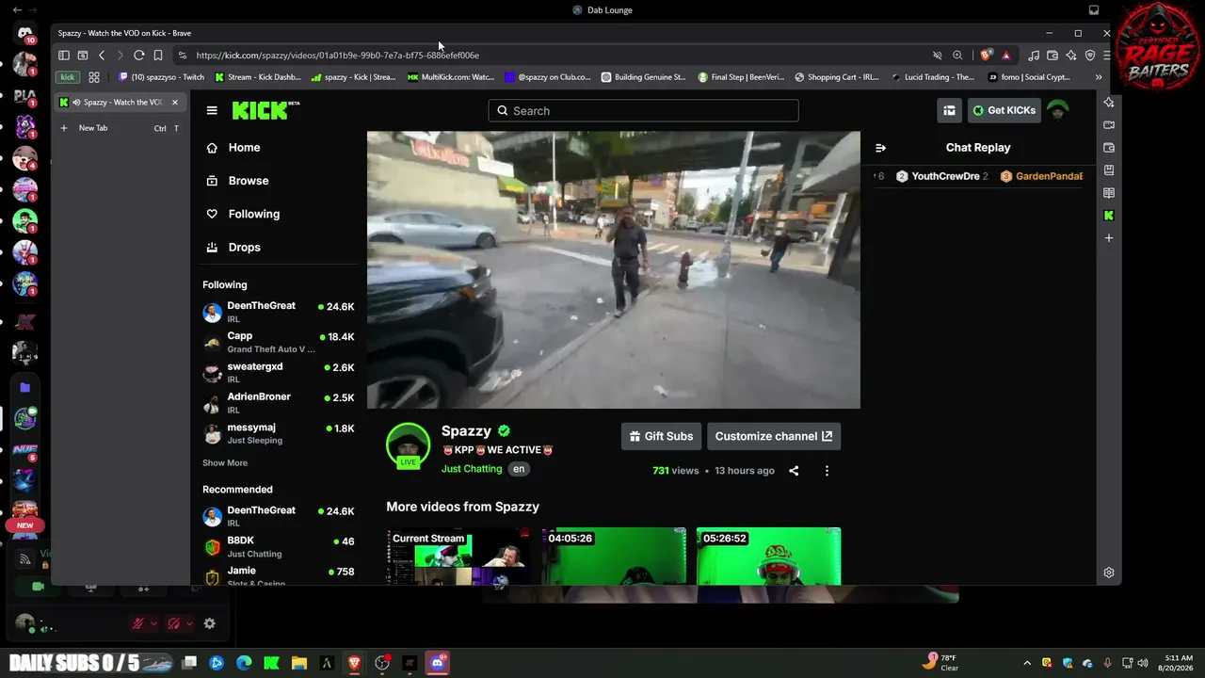1205x678 pixels.
Task: Open the taskbar volume control
Action: (1143, 663)
